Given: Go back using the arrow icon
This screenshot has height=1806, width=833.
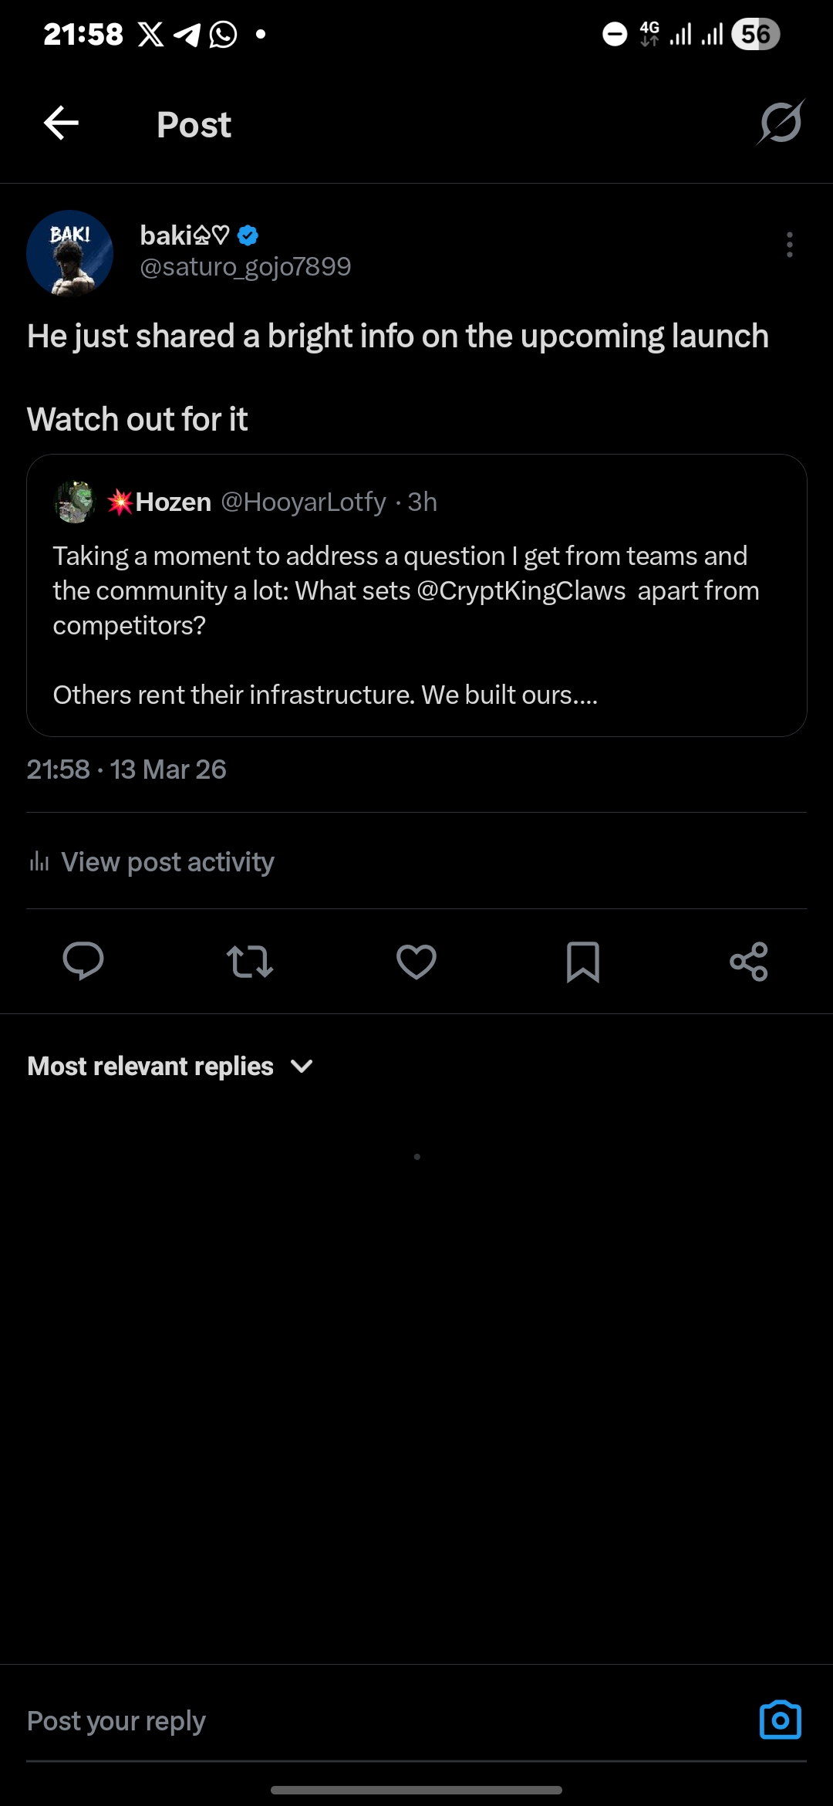Looking at the screenshot, I should click(x=61, y=123).
